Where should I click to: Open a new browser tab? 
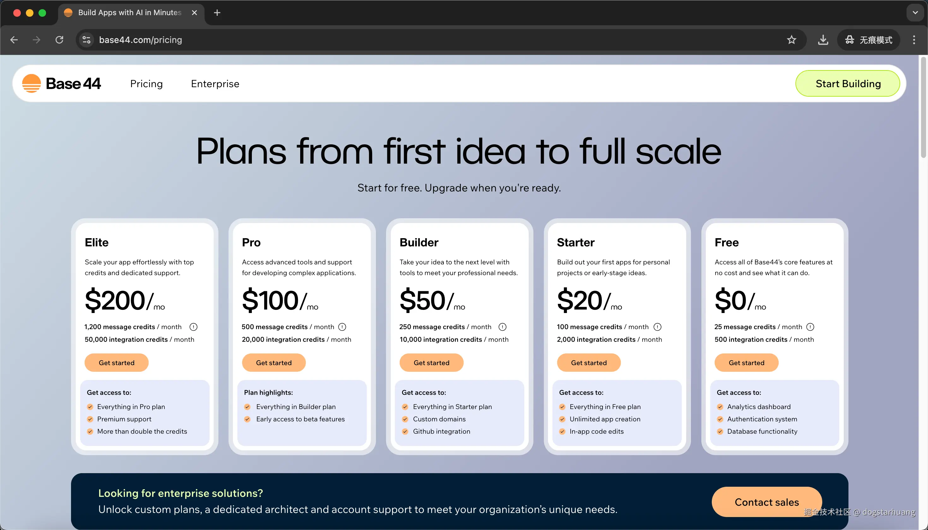pyautogui.click(x=217, y=13)
